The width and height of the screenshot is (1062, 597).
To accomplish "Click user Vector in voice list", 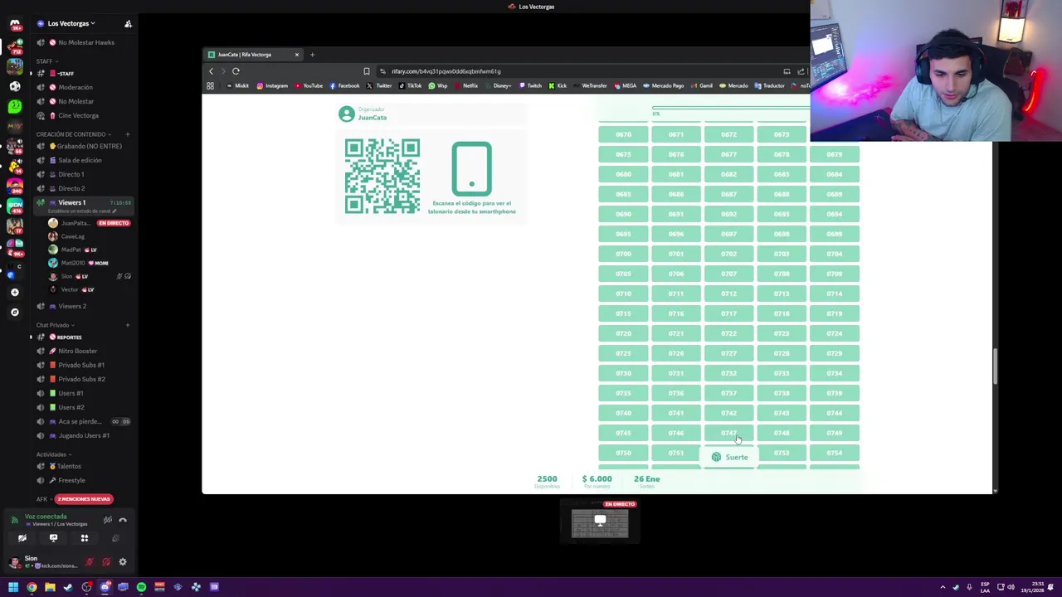I will 88,289.
